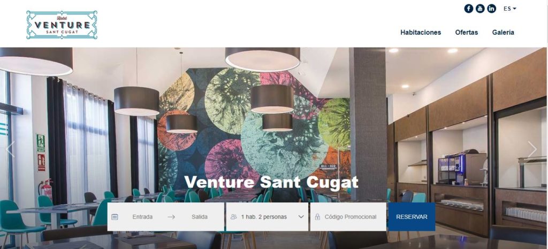The image size is (548, 249).
Task: Open the hotel's Facebook page icon
Action: tap(468, 9)
